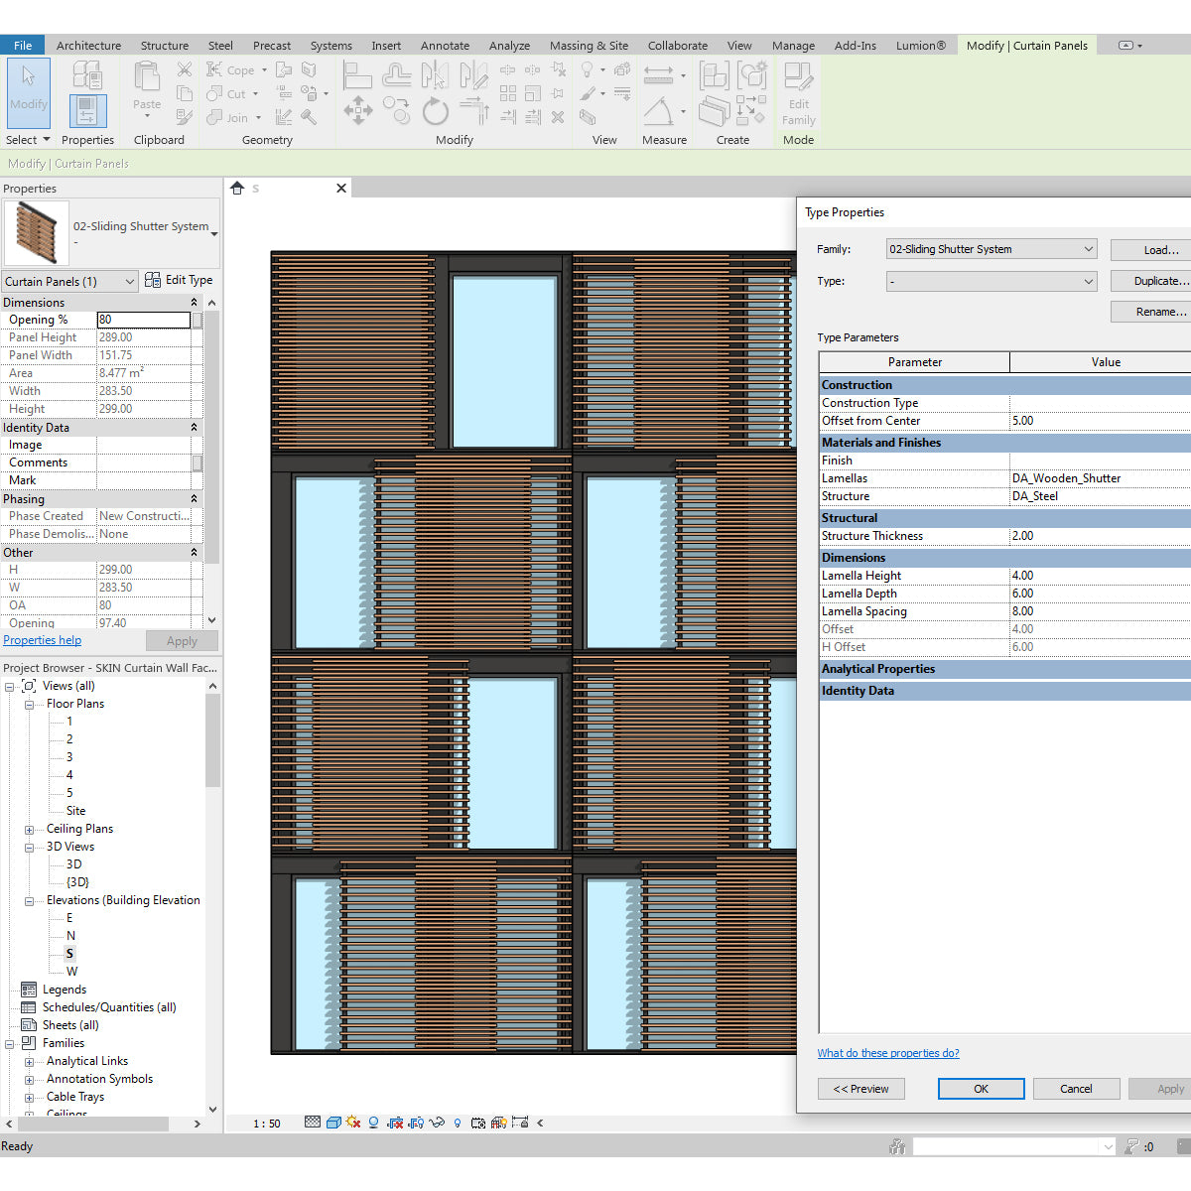Open the Massing & Site menu tab
Viewport: 1191px width, 1191px height.
click(589, 45)
